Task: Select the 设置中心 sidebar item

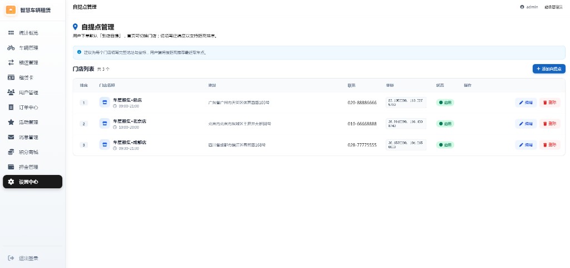Action: [x=33, y=182]
